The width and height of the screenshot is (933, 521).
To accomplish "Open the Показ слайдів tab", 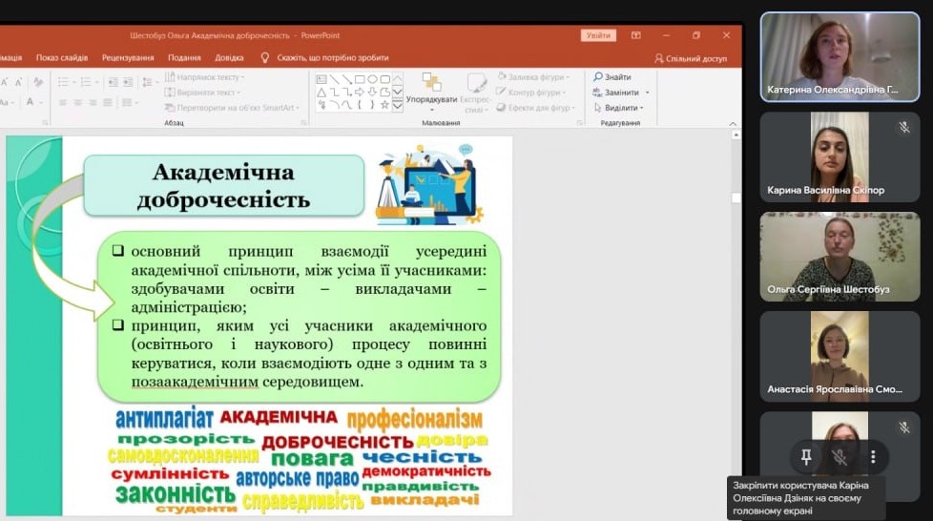I will [62, 57].
